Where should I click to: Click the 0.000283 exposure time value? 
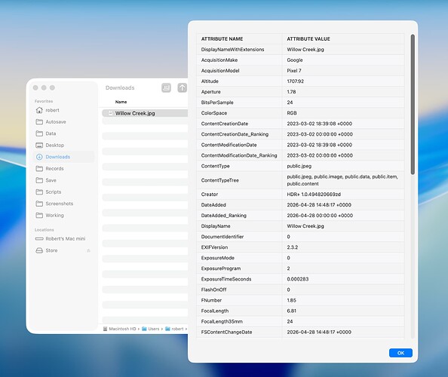(x=297, y=279)
